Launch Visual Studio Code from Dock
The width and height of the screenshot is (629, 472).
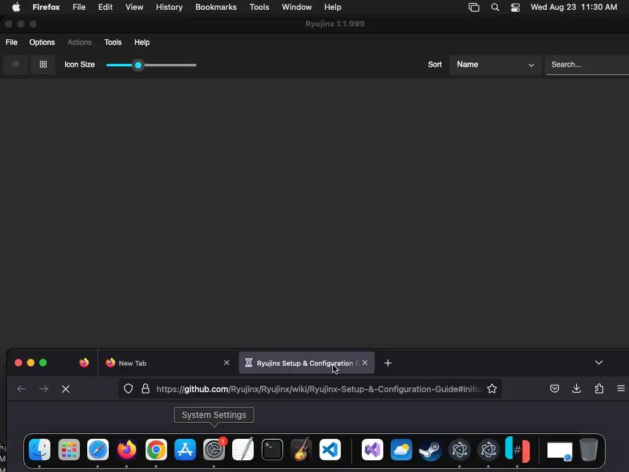[x=330, y=449]
